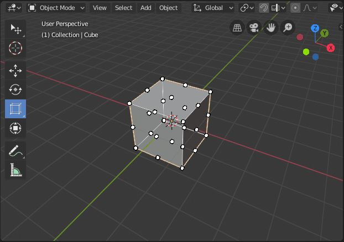The width and height of the screenshot is (344, 242).
Task: Click the Y axis gizmo circle
Action: (x=325, y=33)
